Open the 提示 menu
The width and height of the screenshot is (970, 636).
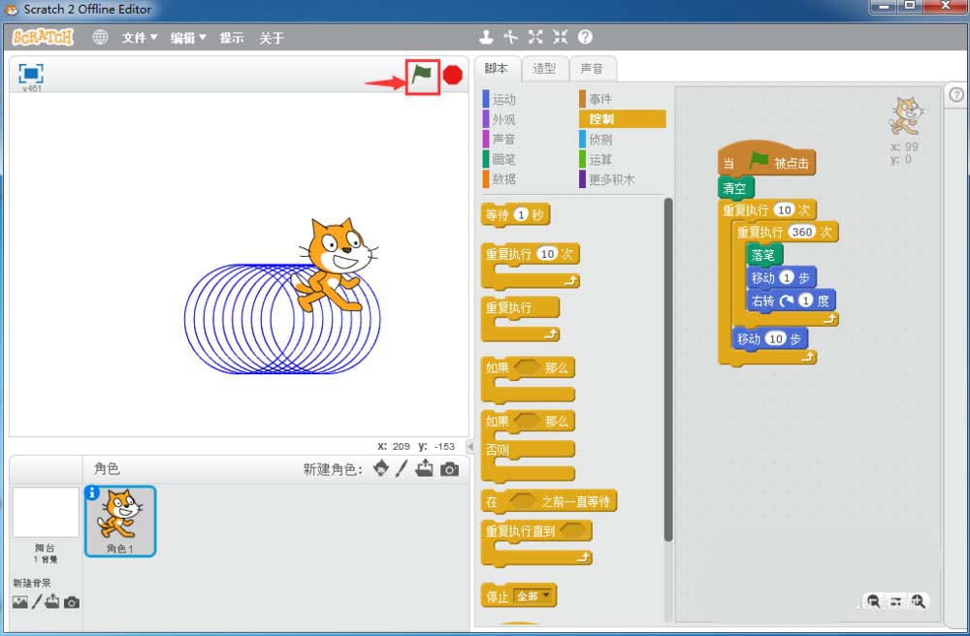click(232, 38)
